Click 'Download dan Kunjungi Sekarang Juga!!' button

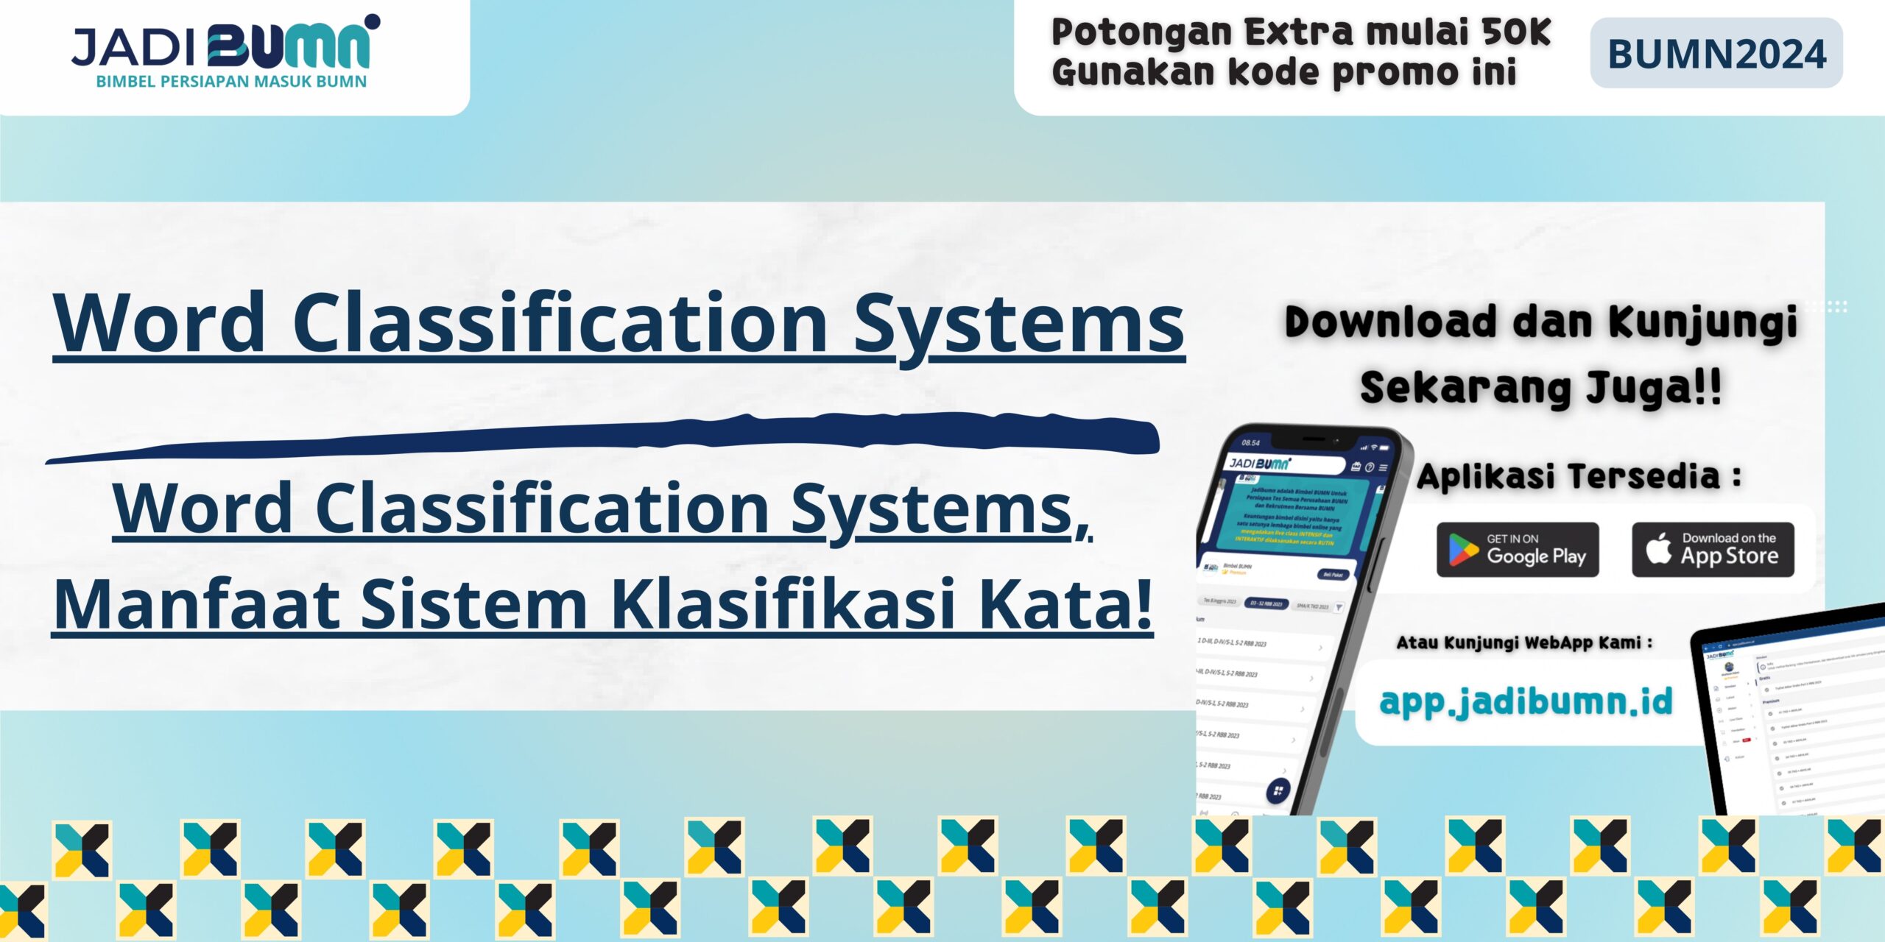pos(1515,348)
